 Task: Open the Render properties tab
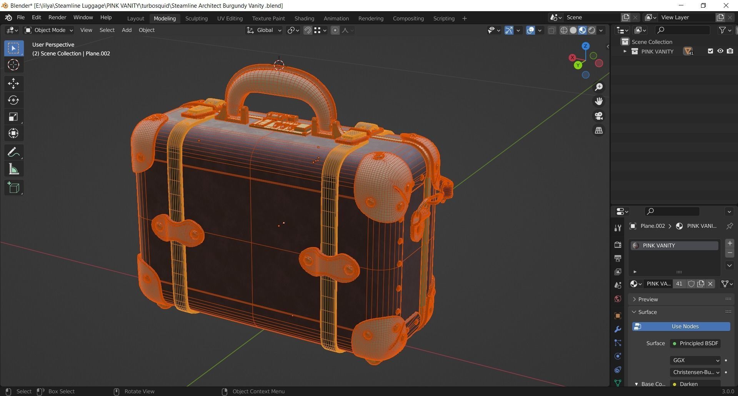618,245
